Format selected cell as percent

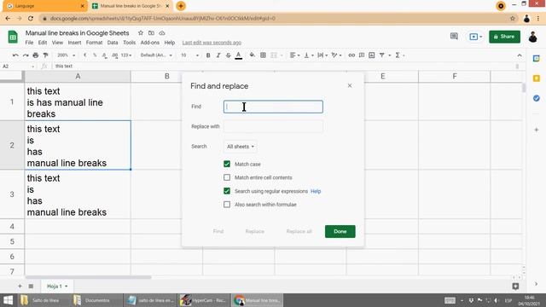pos(95,55)
